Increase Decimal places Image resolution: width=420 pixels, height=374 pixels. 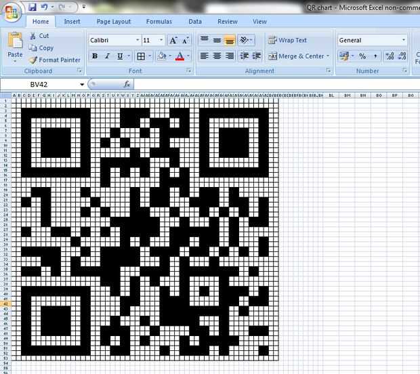click(390, 56)
